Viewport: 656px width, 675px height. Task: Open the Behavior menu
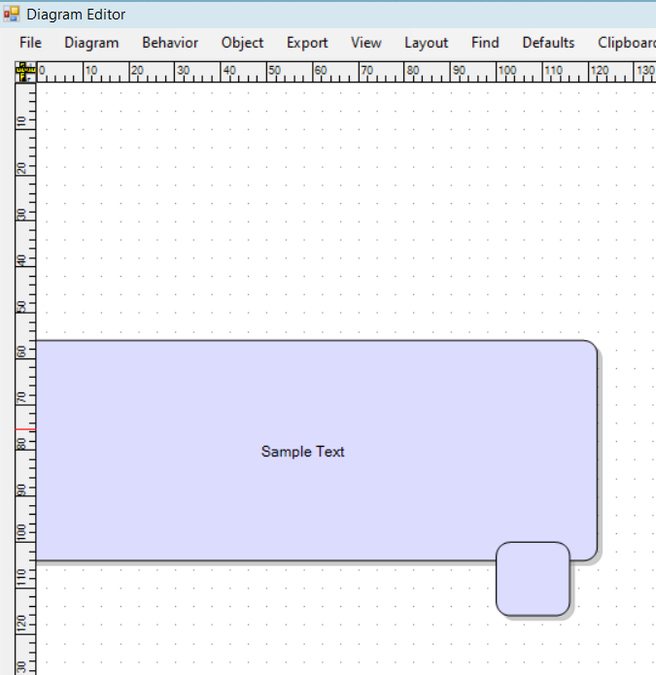click(170, 43)
